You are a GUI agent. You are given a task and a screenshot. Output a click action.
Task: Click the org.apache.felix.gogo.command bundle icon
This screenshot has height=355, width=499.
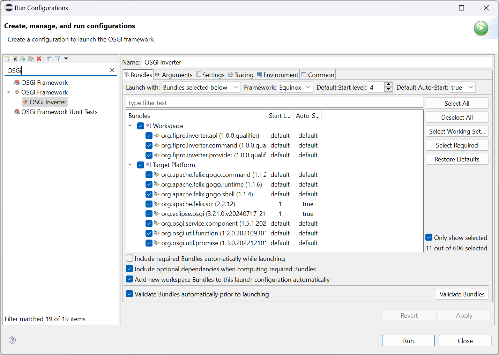click(157, 174)
